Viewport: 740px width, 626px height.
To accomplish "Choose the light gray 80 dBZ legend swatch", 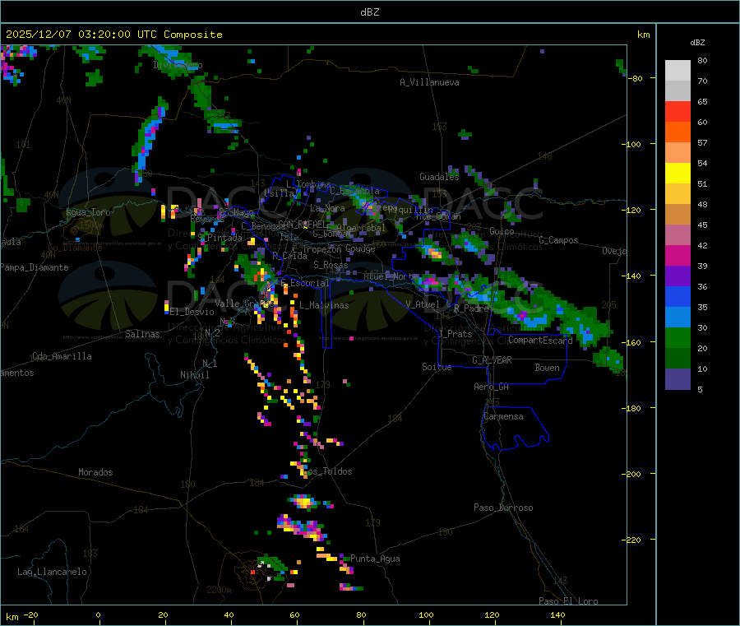I will 678,70.
